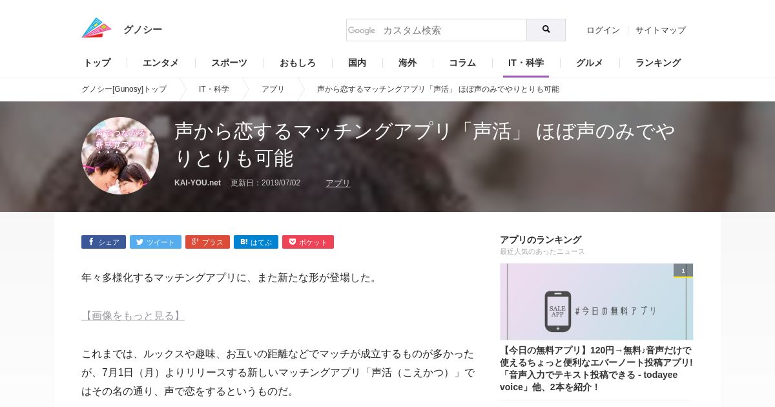Click KAI-YOU.net source name
The width and height of the screenshot is (775, 407).
[x=198, y=183]
